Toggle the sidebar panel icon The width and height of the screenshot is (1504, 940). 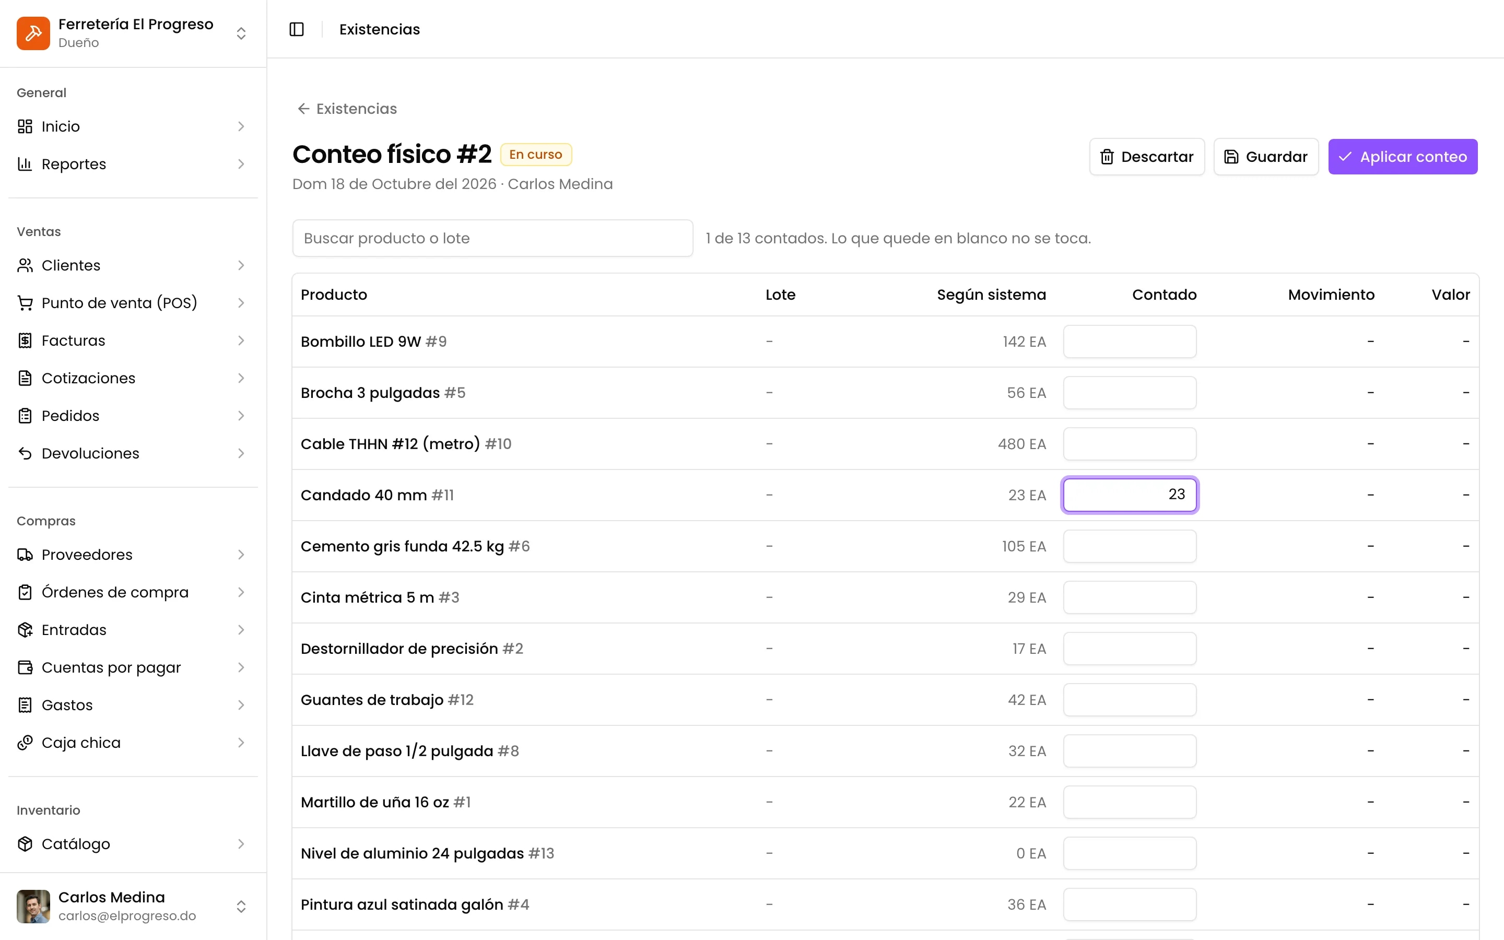pos(297,29)
